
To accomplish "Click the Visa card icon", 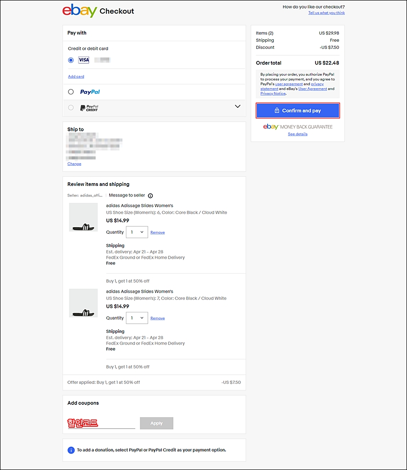I will tap(84, 60).
